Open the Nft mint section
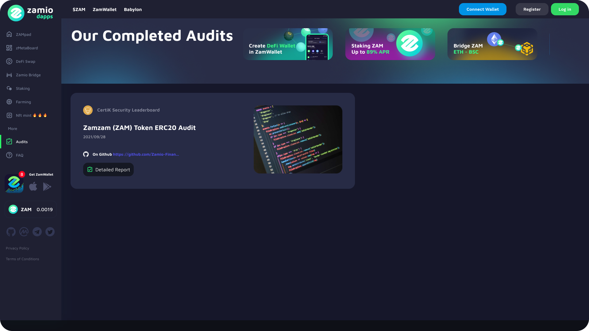Viewport: 589px width, 331px height. coord(24,115)
